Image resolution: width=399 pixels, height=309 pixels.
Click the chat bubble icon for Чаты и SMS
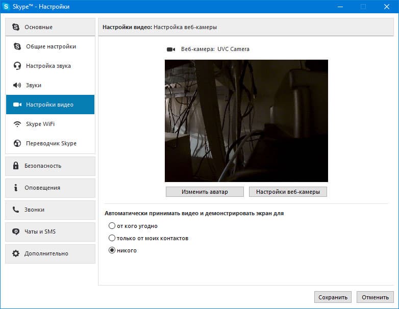[x=16, y=231]
